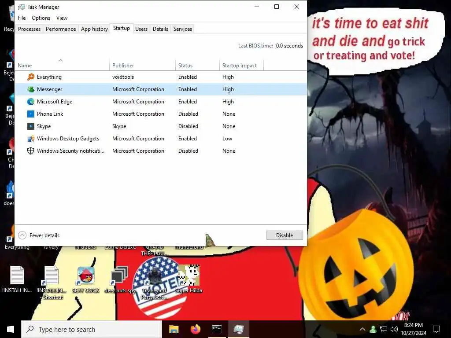Click the clock showing 8:24 PM
The image size is (451, 338).
(x=413, y=325)
